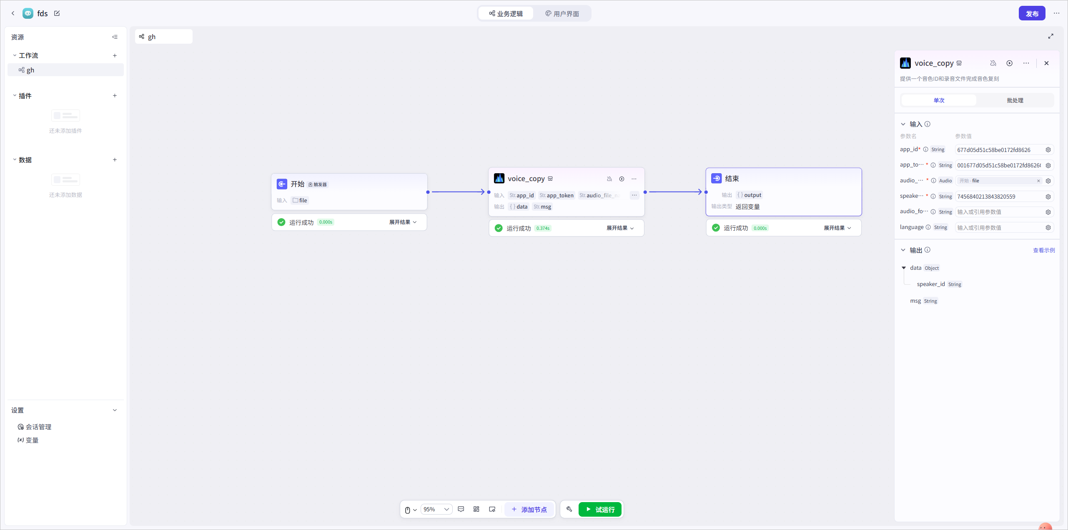Remove the 开始-file reference from audio field

pos(1038,181)
